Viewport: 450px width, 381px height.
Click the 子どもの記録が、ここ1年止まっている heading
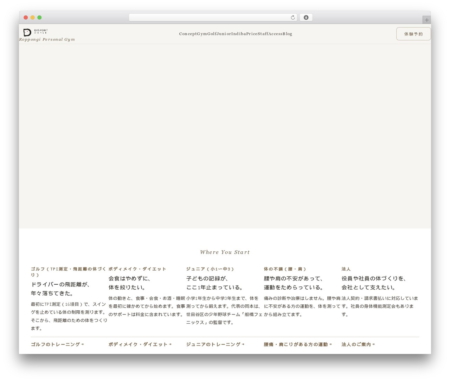coord(215,283)
